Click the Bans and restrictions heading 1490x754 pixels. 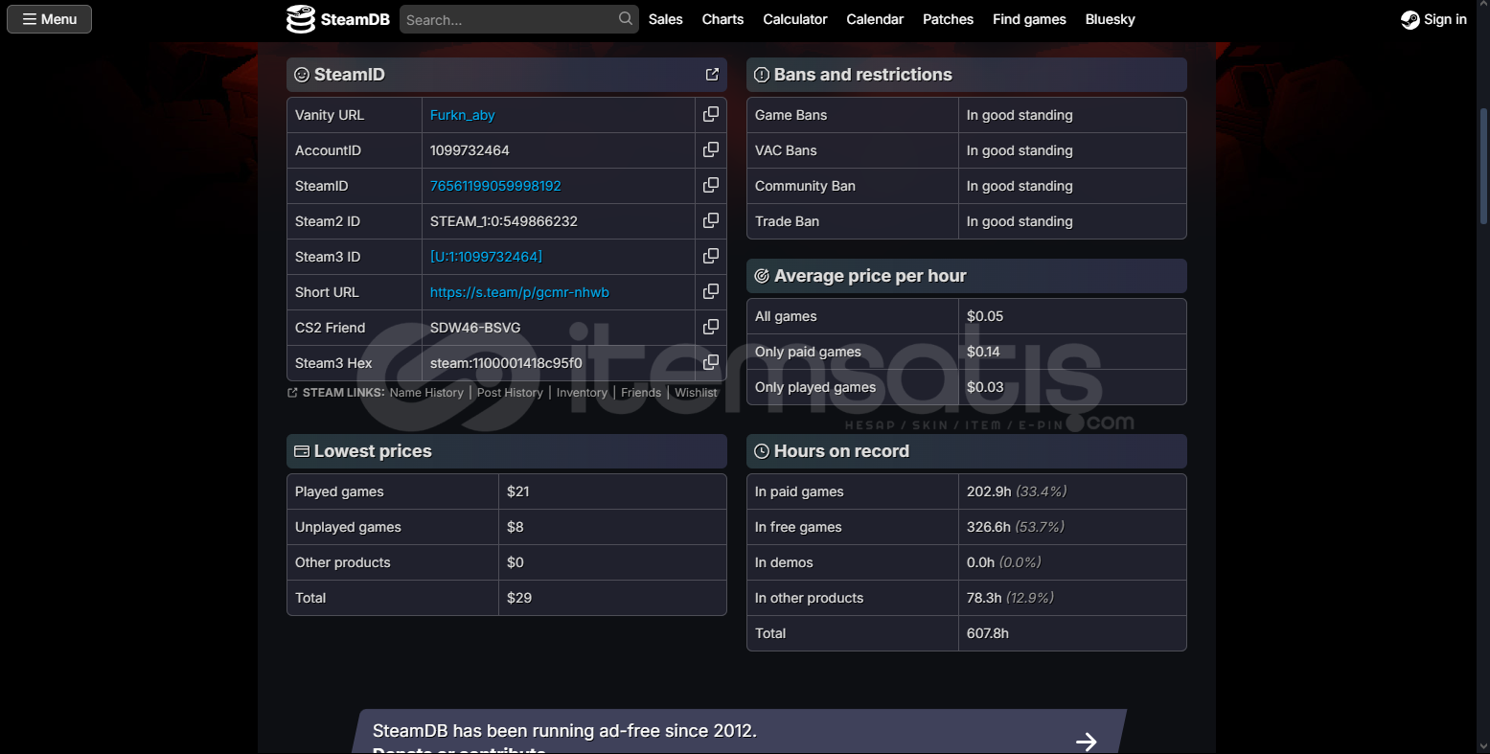[862, 75]
